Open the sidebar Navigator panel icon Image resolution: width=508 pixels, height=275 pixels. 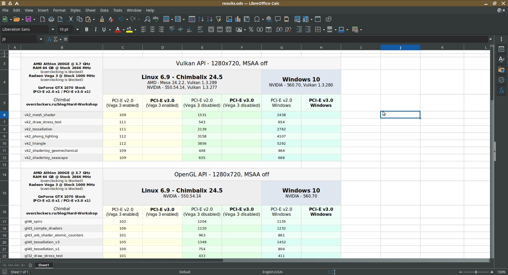[x=501, y=80]
